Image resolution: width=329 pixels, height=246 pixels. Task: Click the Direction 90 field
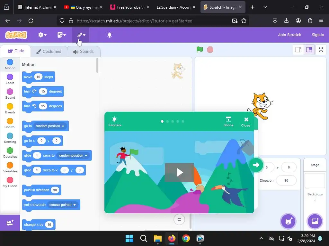[x=286, y=180]
